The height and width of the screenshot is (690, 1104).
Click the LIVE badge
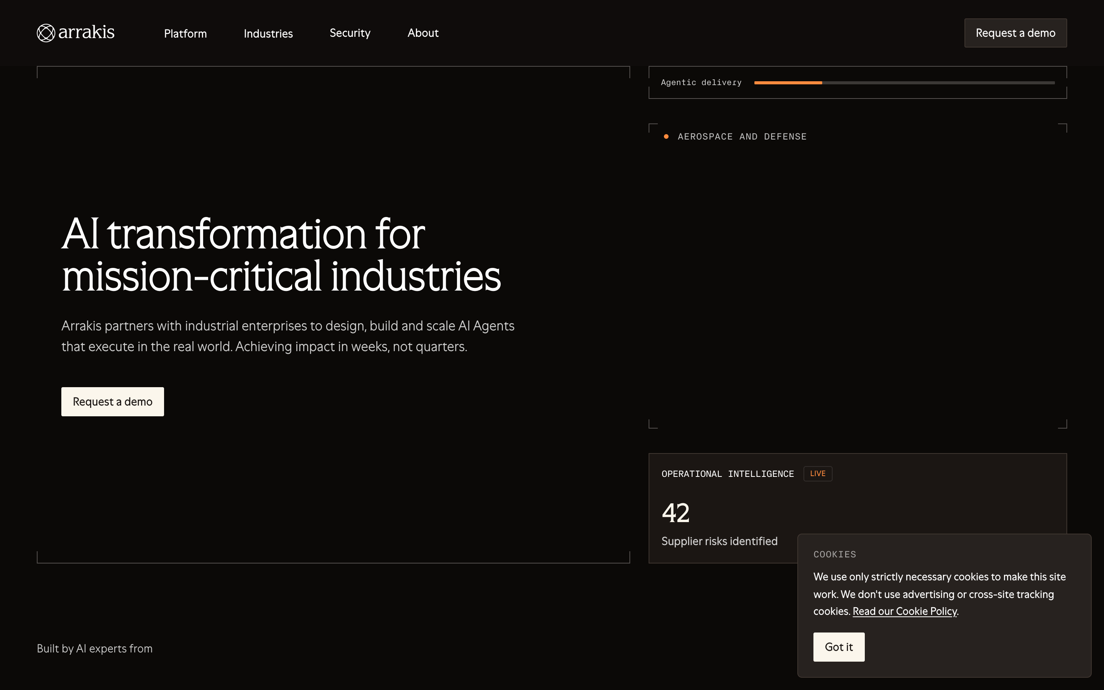click(818, 474)
